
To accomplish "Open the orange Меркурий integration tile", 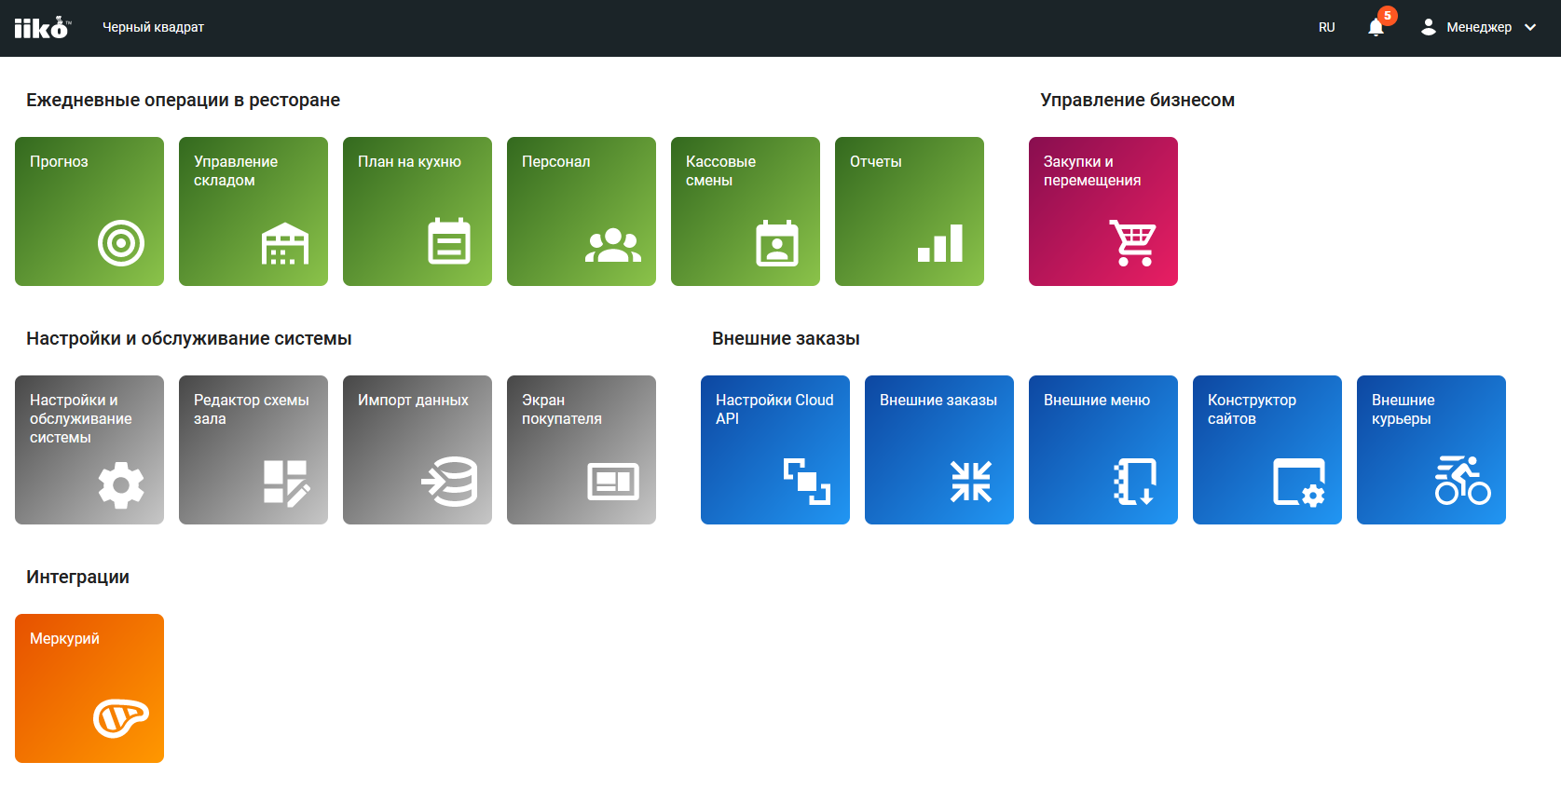I will point(89,688).
